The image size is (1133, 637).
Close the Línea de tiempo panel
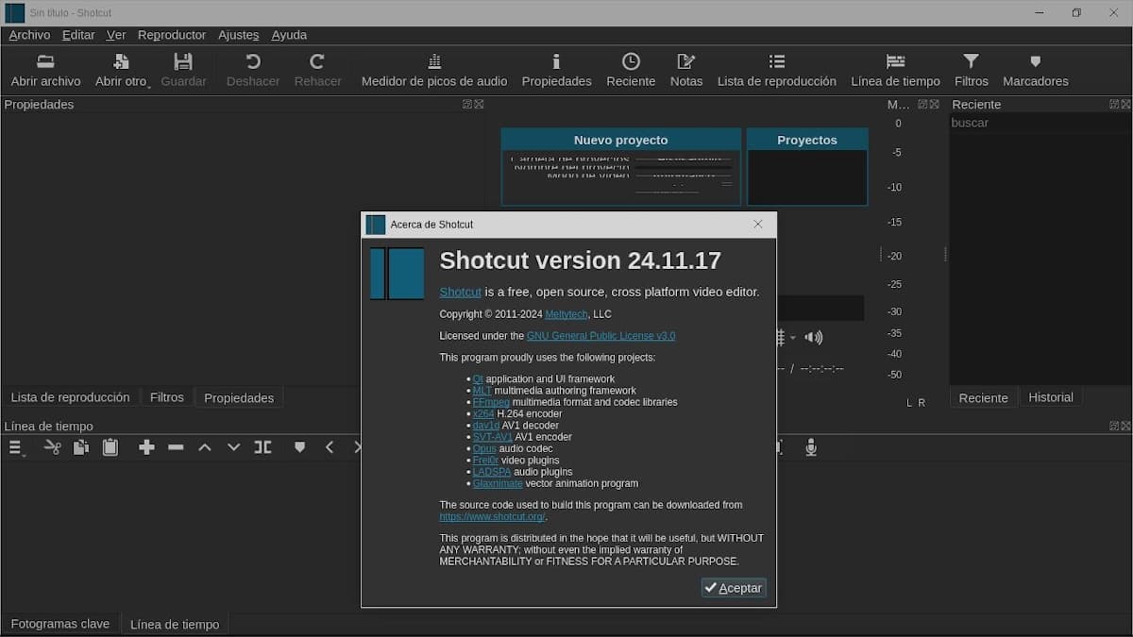[x=1125, y=426]
